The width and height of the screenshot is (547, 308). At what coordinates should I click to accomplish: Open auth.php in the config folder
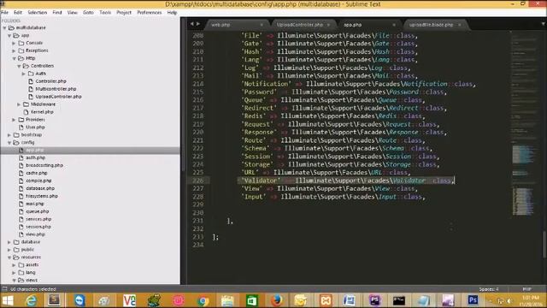[36, 157]
